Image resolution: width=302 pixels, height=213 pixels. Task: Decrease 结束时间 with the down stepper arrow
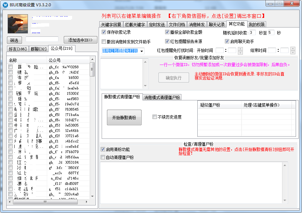tap(293, 52)
